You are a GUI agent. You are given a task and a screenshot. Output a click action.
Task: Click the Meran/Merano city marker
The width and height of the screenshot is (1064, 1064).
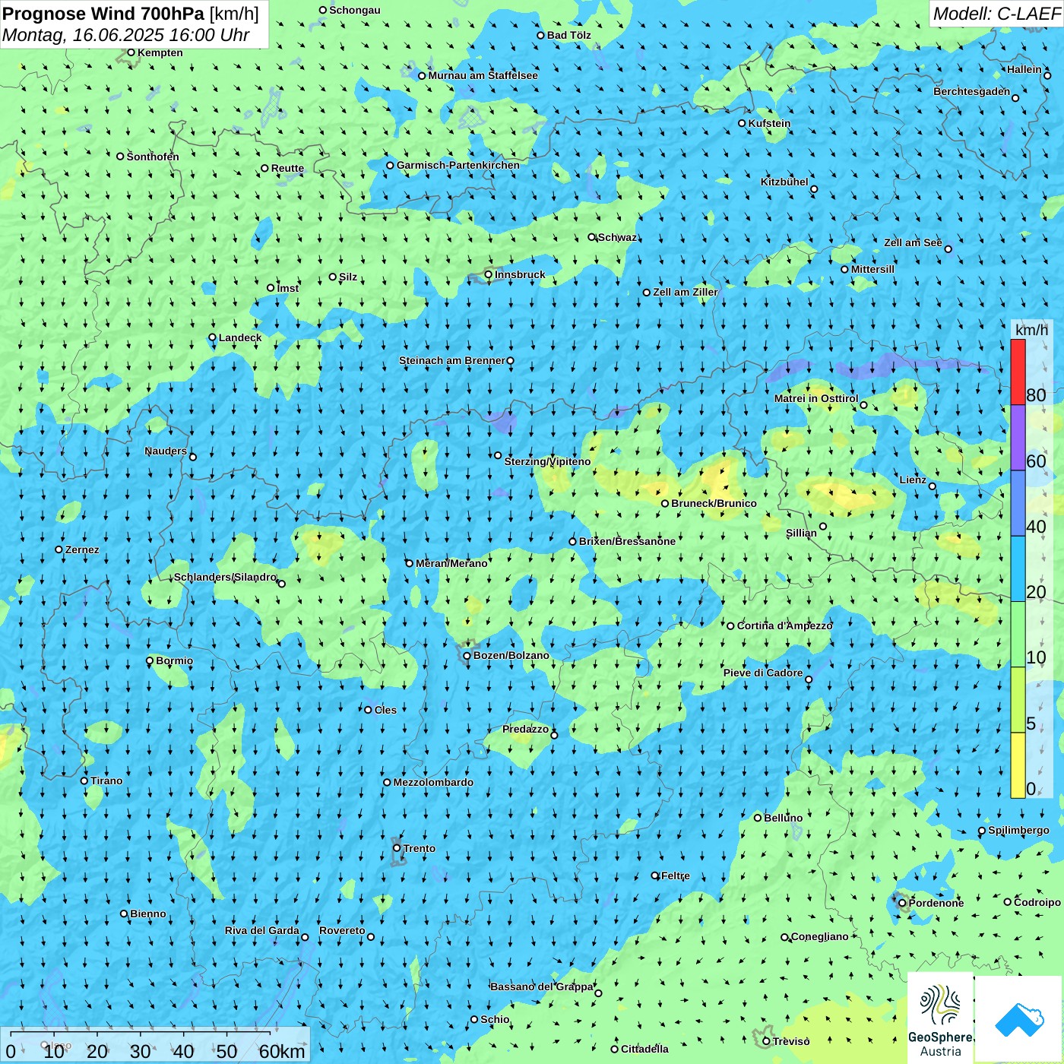(410, 563)
